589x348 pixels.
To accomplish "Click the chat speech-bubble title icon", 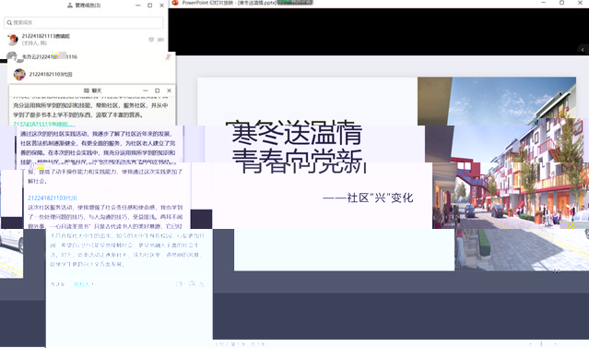I will (87, 90).
